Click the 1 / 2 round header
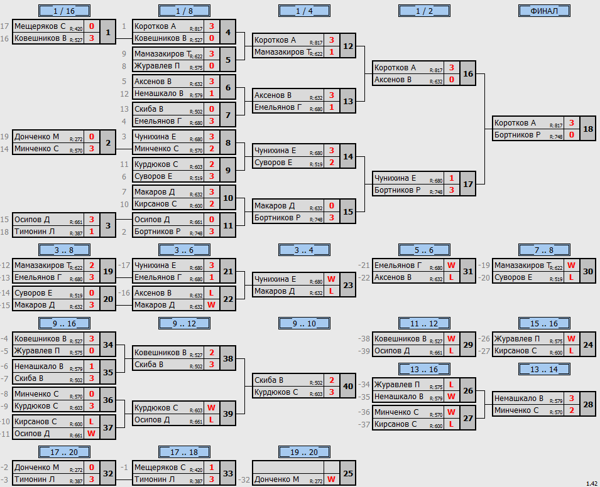 coord(424,11)
